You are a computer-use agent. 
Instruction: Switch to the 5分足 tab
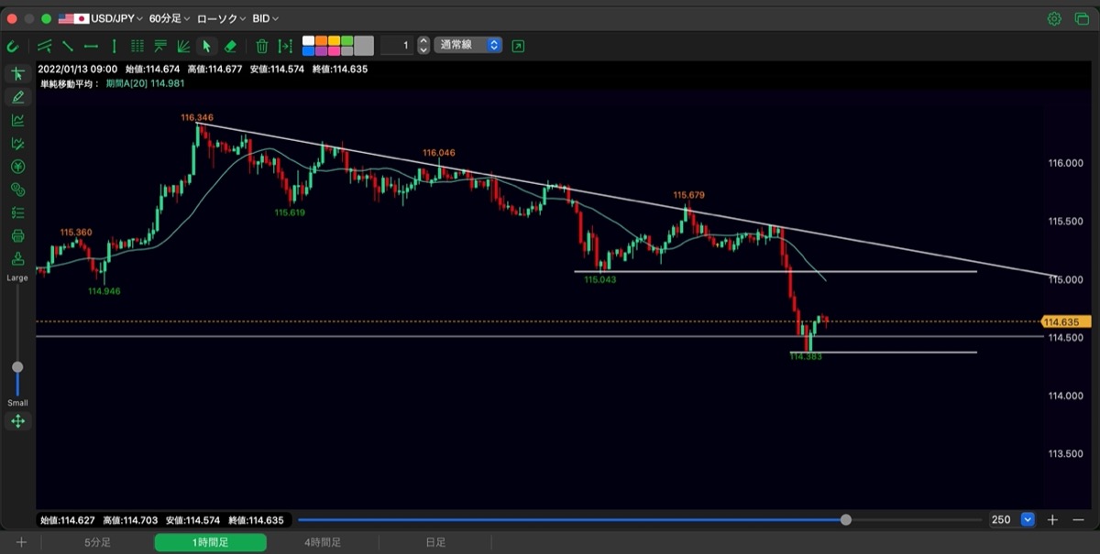point(97,542)
